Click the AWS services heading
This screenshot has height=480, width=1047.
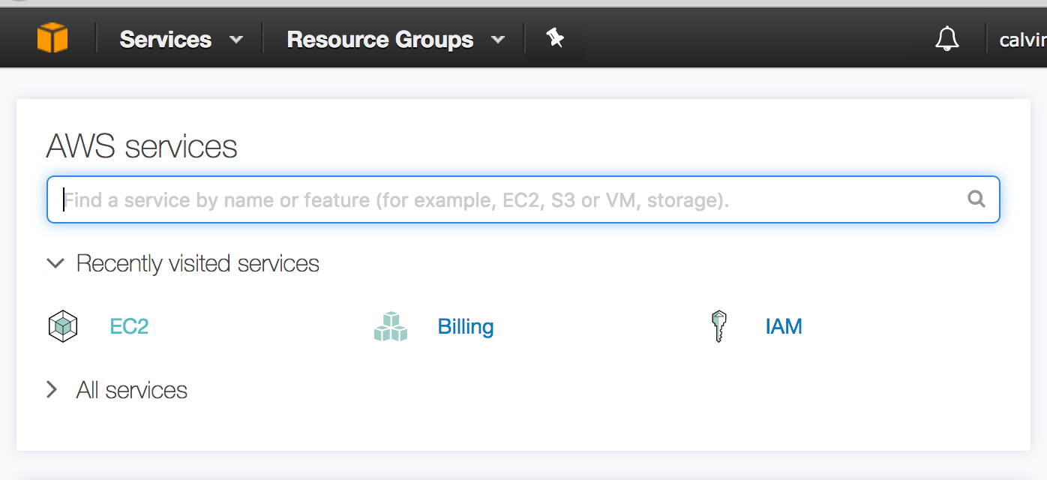click(x=142, y=145)
